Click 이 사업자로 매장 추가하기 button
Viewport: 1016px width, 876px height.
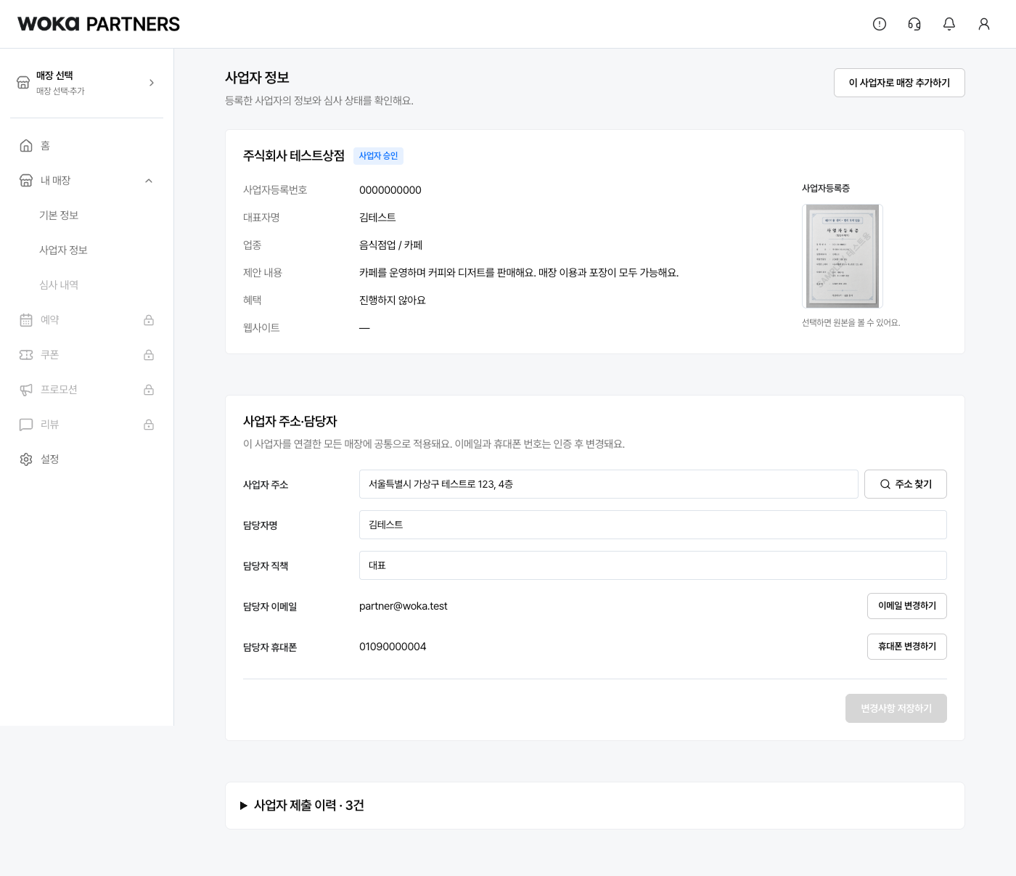coord(899,83)
